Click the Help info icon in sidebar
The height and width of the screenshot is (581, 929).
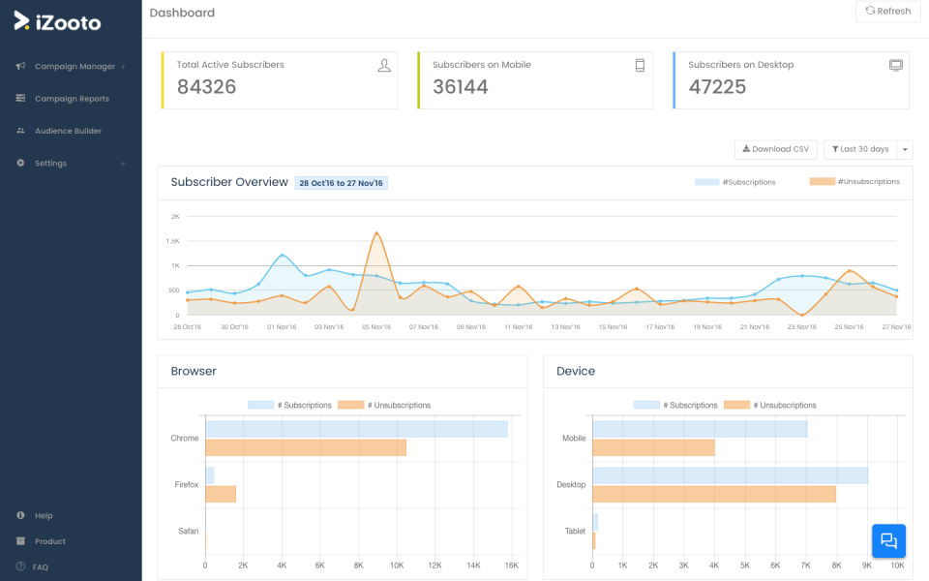(20, 515)
